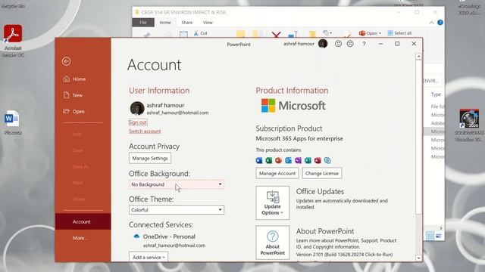Image resolution: width=485 pixels, height=272 pixels.
Task: Click the Change License button
Action: point(322,173)
